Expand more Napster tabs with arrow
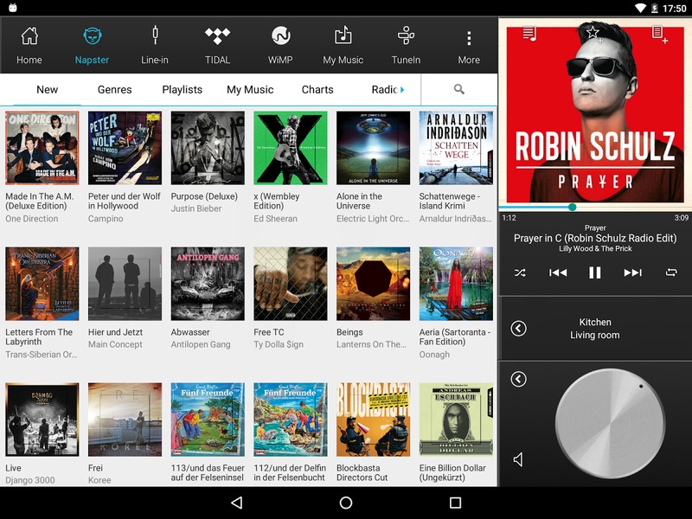The image size is (692, 519). (x=402, y=90)
